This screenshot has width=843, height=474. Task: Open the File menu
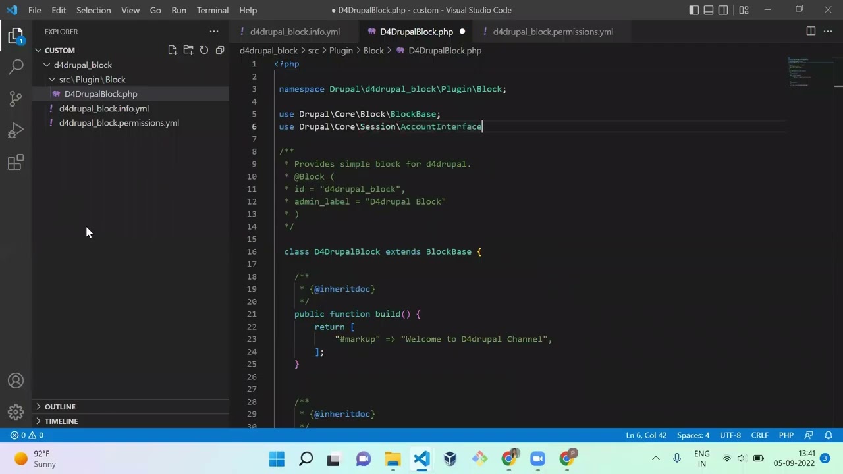tap(35, 10)
